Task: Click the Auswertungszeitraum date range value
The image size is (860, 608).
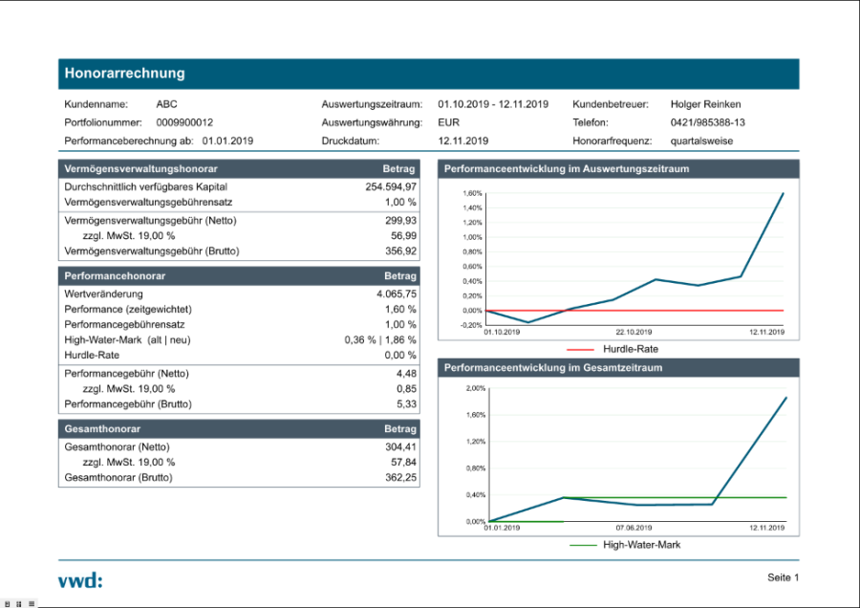Action: [493, 104]
